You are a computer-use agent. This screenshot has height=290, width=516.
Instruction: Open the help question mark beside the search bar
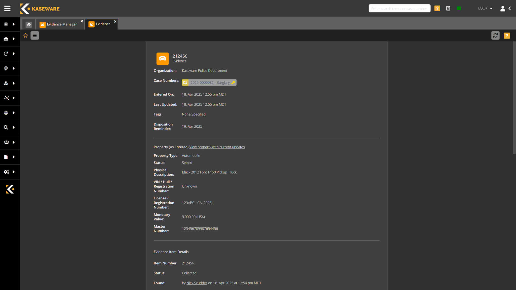click(x=437, y=8)
